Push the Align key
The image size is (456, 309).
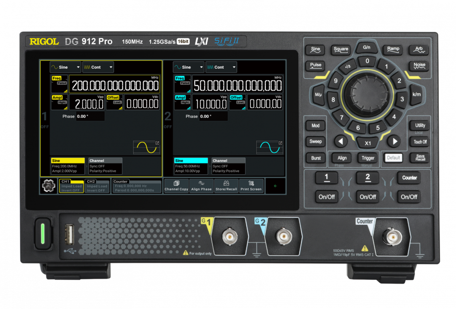coord(342,158)
